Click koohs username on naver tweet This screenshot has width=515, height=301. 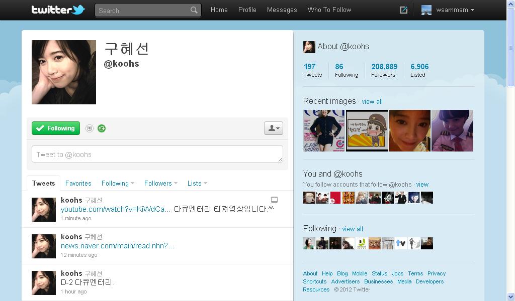tap(71, 237)
